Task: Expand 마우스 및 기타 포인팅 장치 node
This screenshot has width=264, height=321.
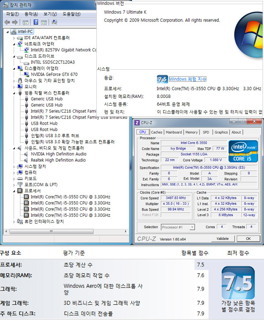Action: pos(14,81)
